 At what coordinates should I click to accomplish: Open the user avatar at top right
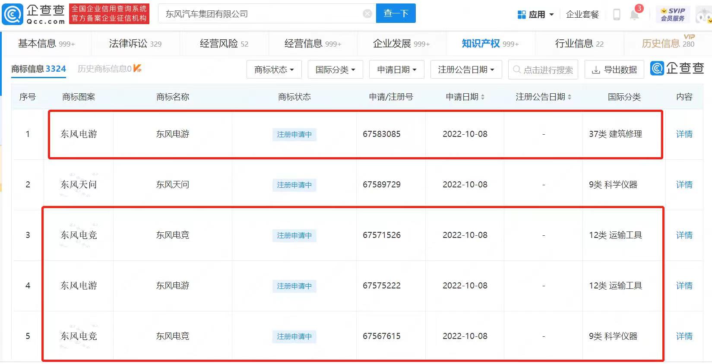pyautogui.click(x=704, y=15)
